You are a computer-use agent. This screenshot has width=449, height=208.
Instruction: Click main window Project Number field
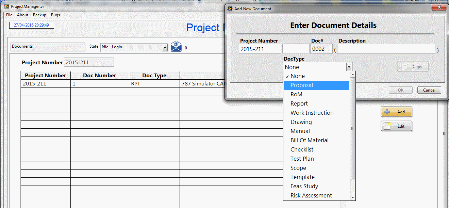pyautogui.click(x=89, y=62)
